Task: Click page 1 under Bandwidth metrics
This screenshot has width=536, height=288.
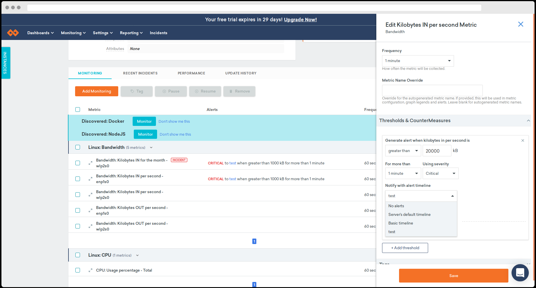Action: [254, 241]
